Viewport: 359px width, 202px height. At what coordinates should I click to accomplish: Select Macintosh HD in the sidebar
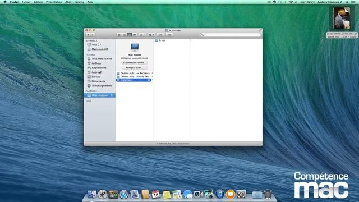pos(100,49)
